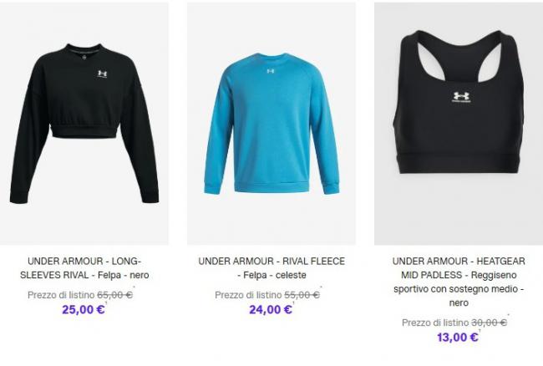Click Prezzo di listino under the black sweatshirt
Image resolution: width=543 pixels, height=366 pixels.
tap(61, 295)
